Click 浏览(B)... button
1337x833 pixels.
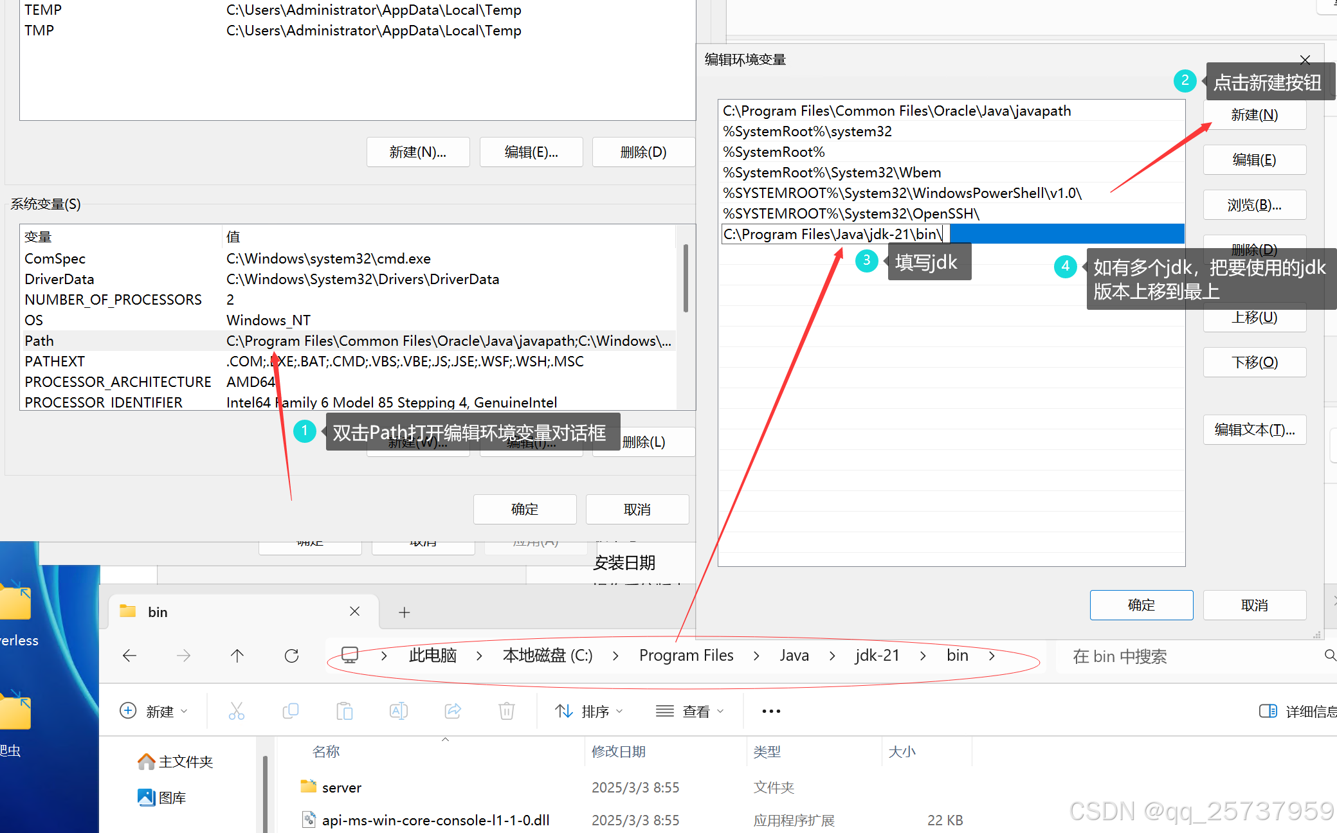coord(1254,205)
